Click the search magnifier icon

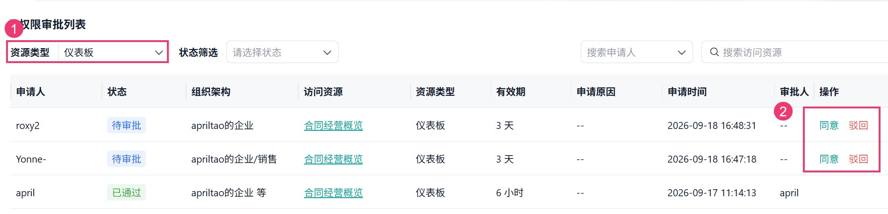click(x=714, y=52)
